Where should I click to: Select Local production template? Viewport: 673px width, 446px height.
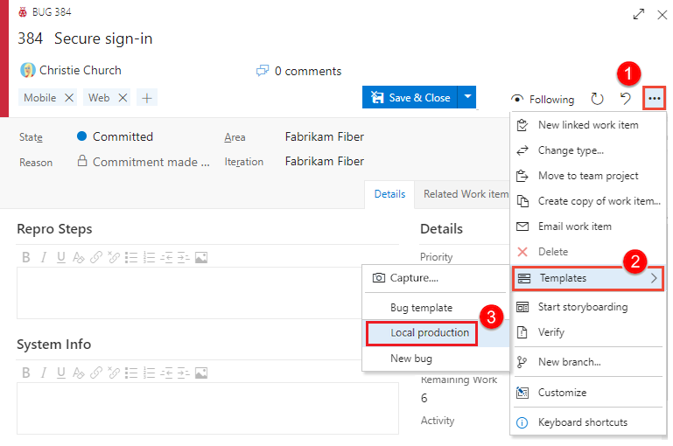(430, 333)
